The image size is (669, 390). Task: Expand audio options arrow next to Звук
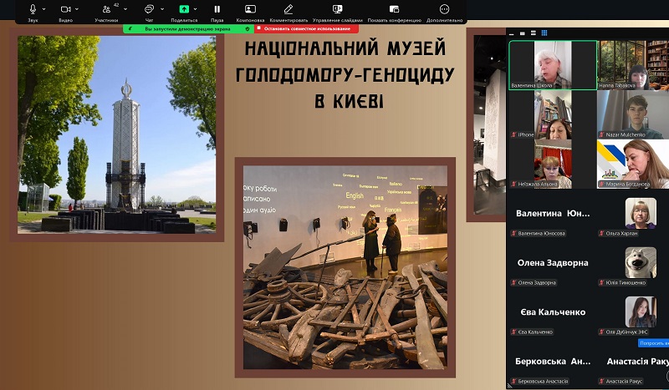[x=45, y=9]
